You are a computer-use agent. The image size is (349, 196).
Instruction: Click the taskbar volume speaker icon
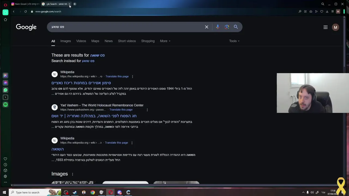[x=312, y=192]
